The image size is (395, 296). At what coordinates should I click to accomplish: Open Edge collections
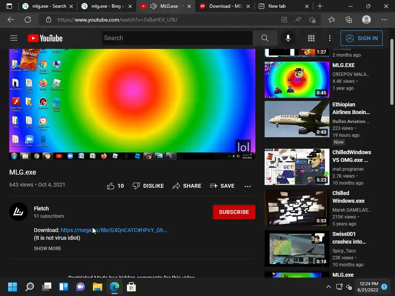[x=349, y=20]
